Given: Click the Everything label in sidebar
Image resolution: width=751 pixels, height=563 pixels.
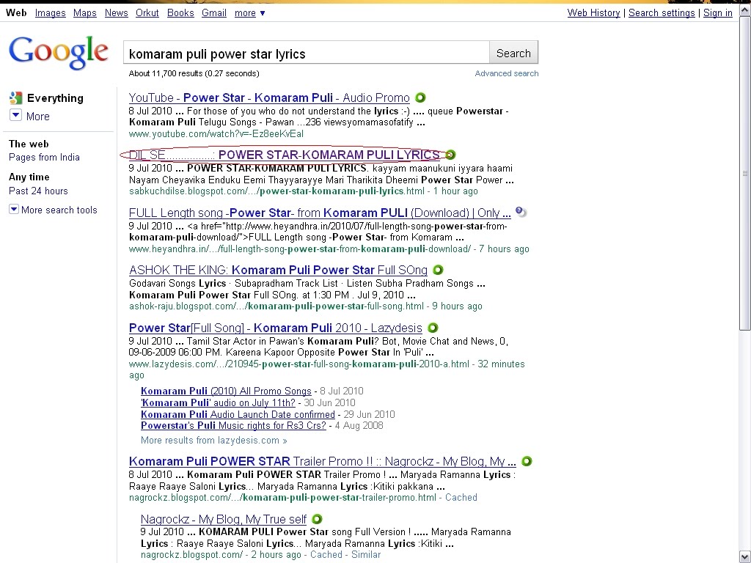Looking at the screenshot, I should [x=55, y=98].
